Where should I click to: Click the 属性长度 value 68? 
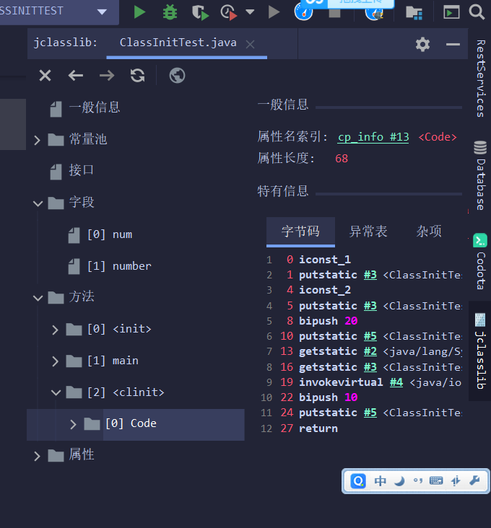(x=342, y=159)
